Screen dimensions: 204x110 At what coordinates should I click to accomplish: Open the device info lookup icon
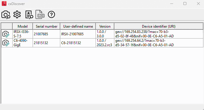tap(29, 15)
